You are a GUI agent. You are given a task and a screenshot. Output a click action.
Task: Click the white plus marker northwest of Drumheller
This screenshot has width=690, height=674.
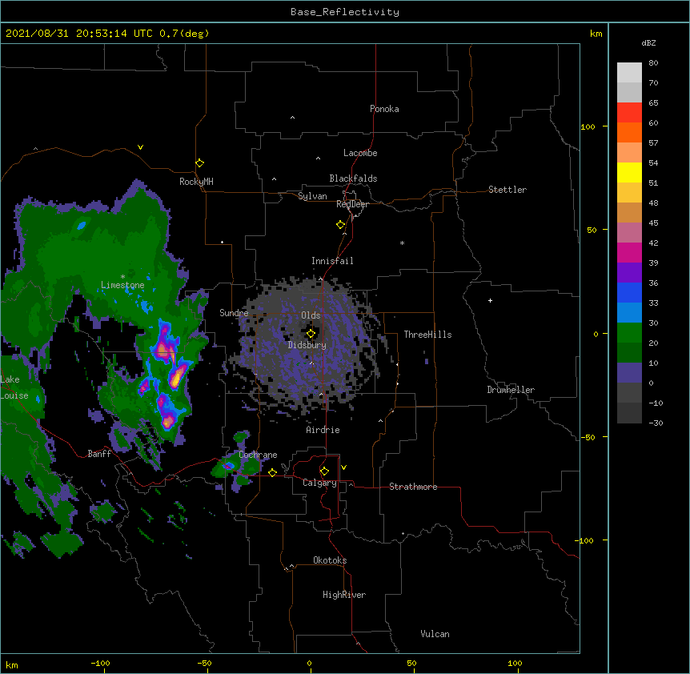click(490, 300)
